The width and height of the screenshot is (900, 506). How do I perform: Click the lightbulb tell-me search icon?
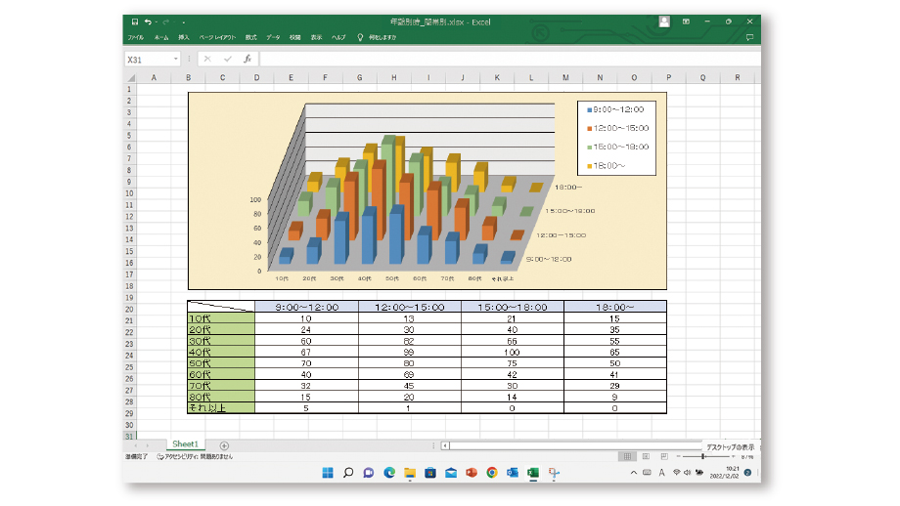(x=360, y=37)
